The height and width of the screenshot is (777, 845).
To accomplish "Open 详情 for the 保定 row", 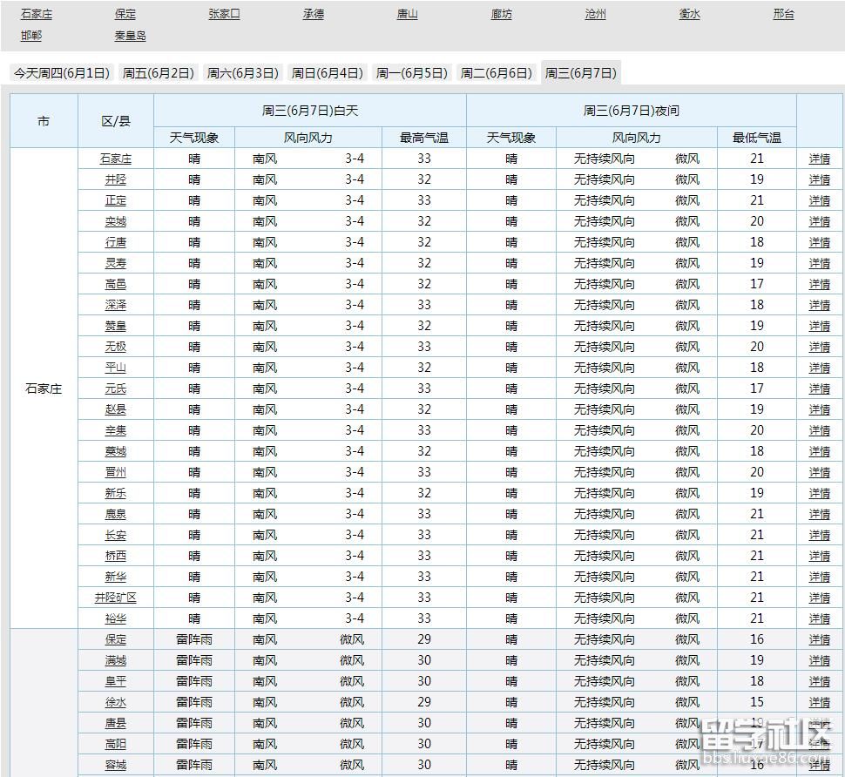I will click(x=820, y=639).
